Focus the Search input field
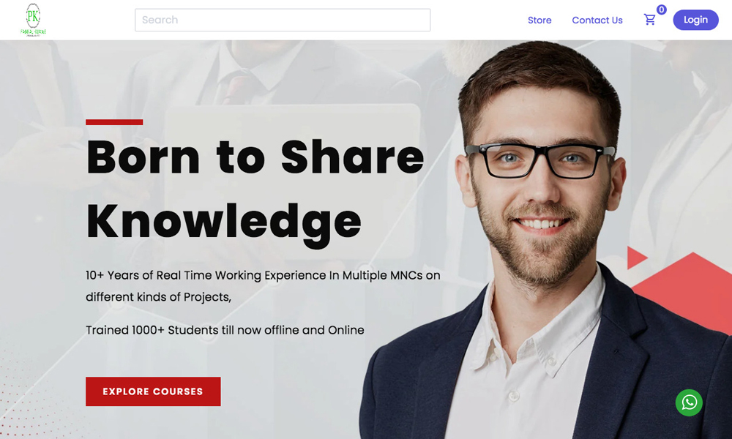 283,20
